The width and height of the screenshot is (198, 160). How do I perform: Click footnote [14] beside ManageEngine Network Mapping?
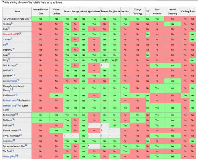pyautogui.click(x=12, y=89)
